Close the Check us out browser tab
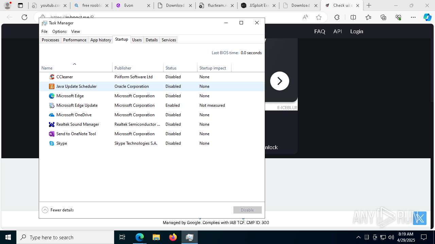This screenshot has width=435, height=244. tap(358, 5)
